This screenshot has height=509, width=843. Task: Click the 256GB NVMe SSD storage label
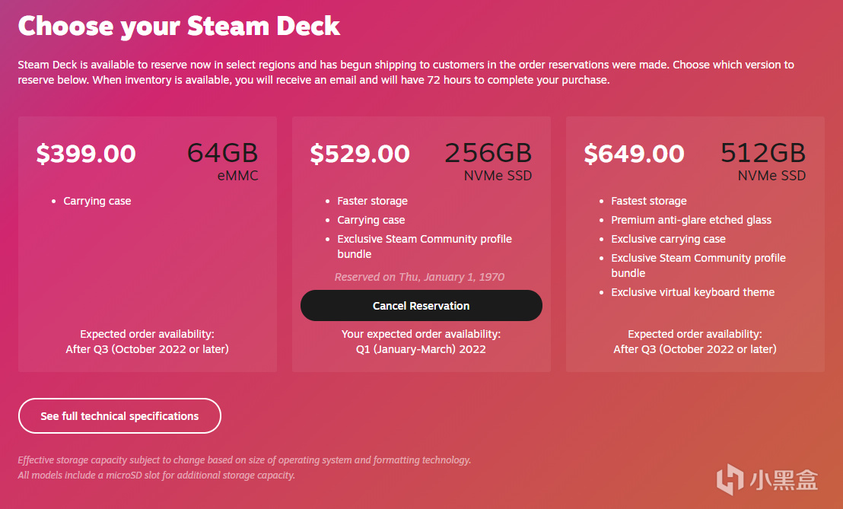488,162
